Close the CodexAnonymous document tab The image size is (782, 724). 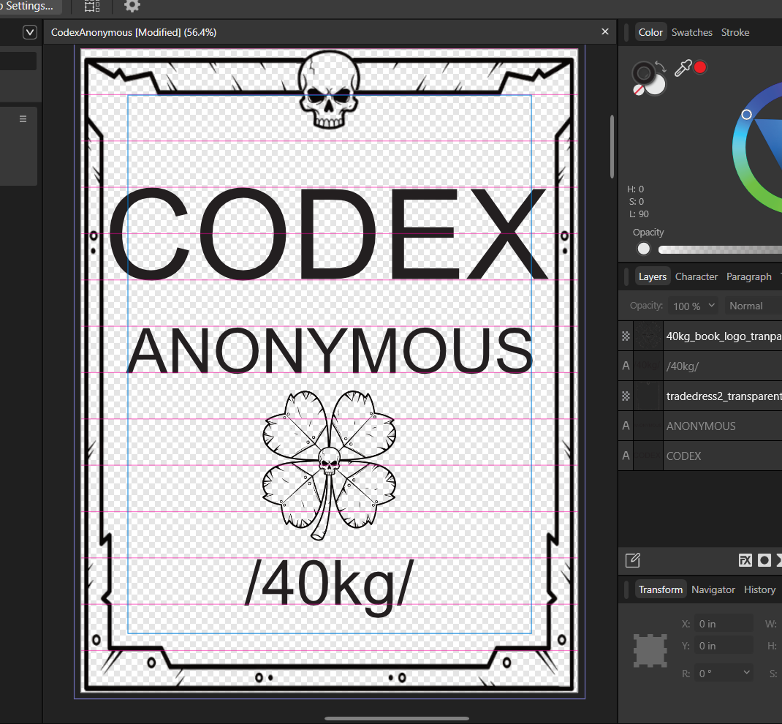coord(605,32)
